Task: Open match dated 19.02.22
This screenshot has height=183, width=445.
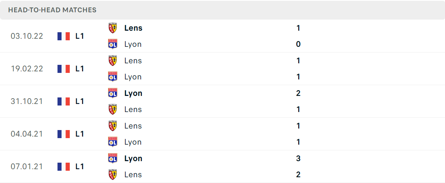Action: click(x=222, y=69)
